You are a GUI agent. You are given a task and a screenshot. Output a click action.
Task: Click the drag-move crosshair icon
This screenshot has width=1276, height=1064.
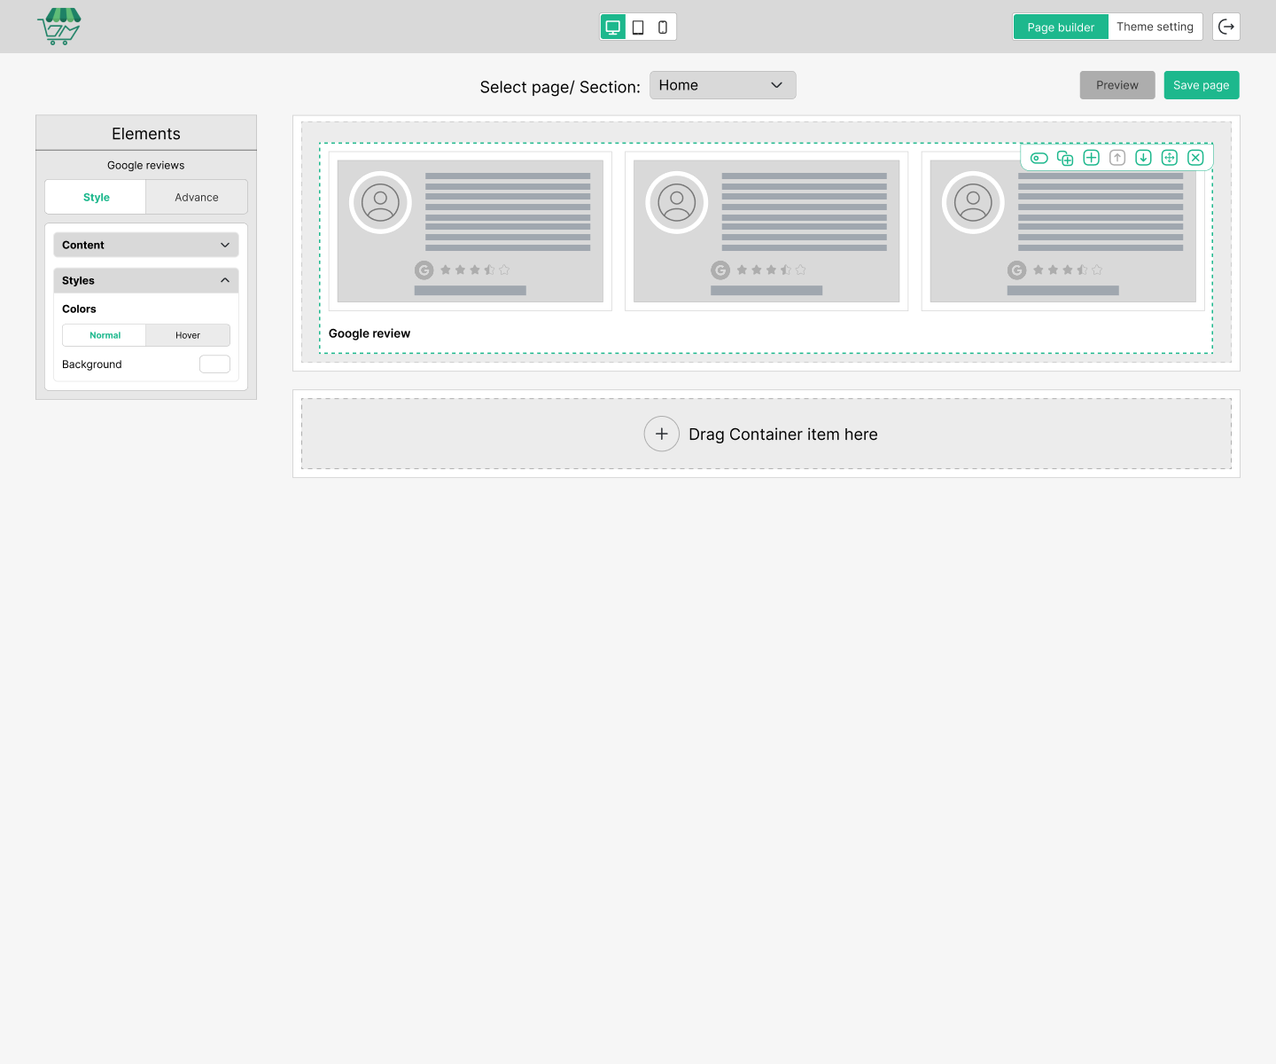[x=1170, y=158]
